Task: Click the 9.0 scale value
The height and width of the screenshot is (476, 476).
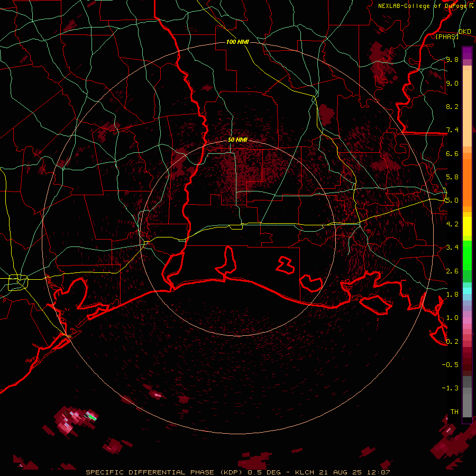Action: point(452,83)
